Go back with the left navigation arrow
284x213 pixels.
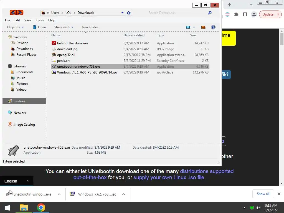[13, 12]
